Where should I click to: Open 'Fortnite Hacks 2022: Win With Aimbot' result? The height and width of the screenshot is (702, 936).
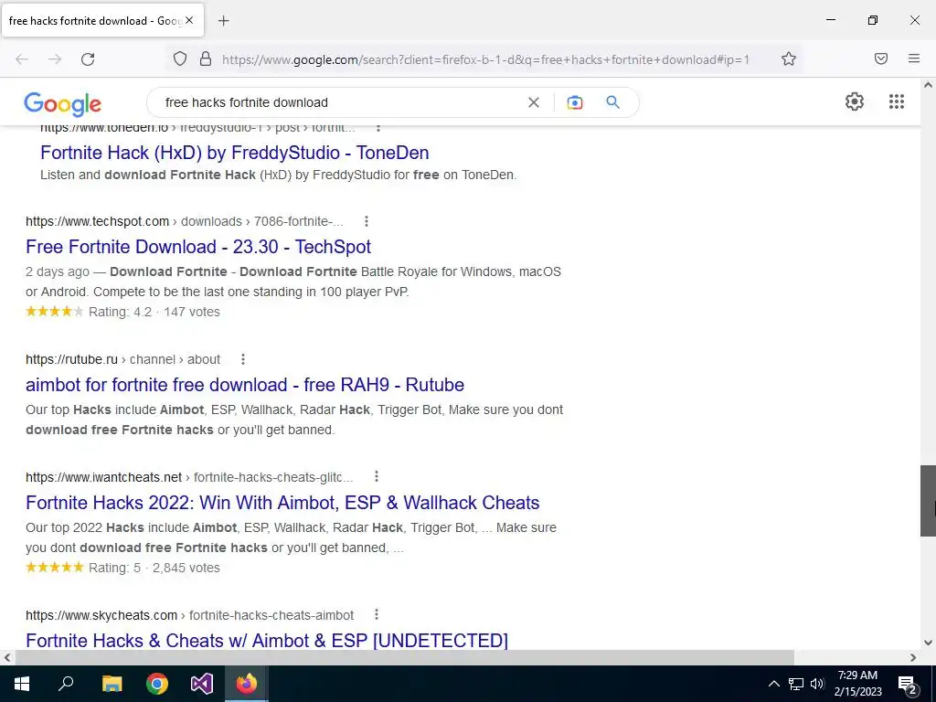(x=282, y=503)
